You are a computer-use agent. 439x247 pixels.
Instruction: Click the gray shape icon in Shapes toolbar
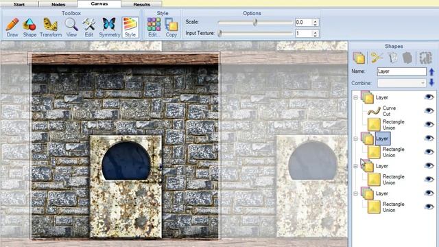click(x=407, y=58)
